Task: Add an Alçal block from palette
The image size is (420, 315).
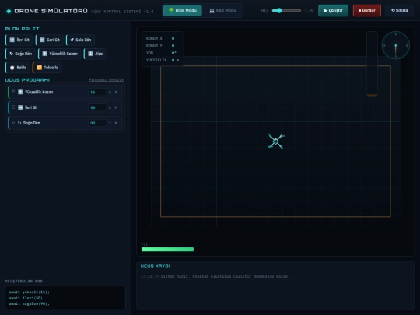Action: pyautogui.click(x=96, y=54)
